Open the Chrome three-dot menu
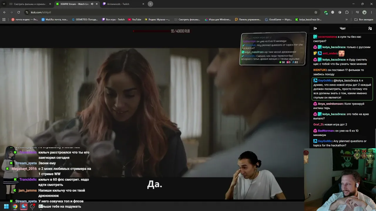The image size is (376, 211). coord(371,12)
